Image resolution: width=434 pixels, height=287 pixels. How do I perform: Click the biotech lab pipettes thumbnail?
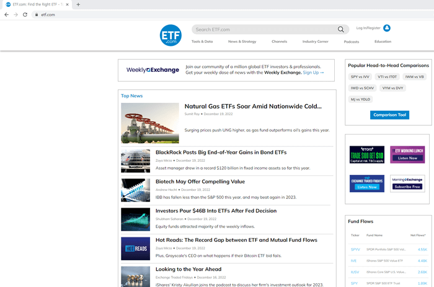click(x=135, y=190)
